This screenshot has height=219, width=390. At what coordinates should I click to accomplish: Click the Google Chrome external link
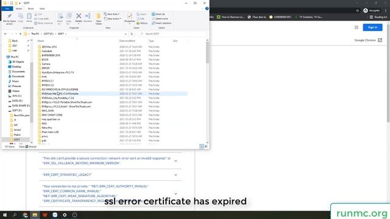(x=368, y=40)
